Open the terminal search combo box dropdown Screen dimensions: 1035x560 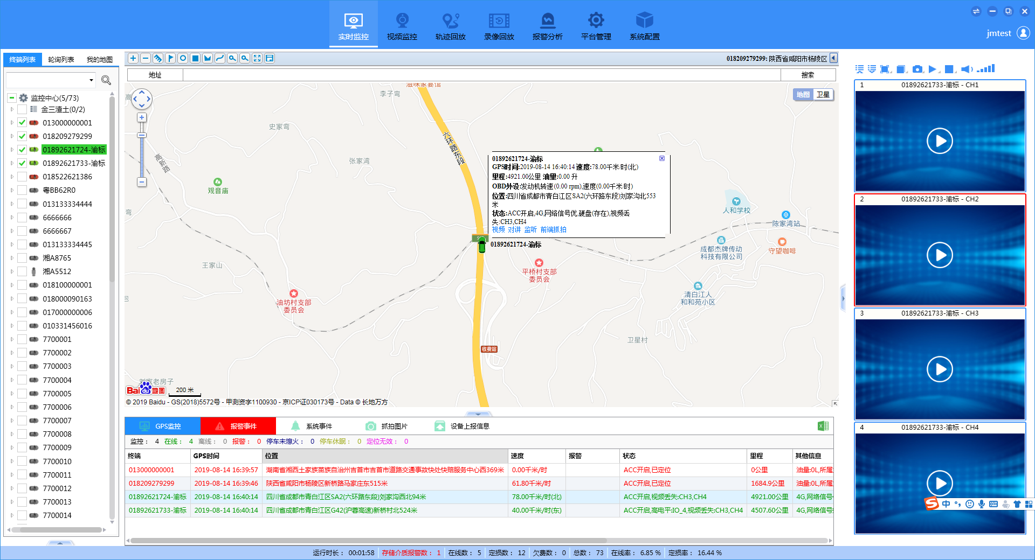pos(91,80)
